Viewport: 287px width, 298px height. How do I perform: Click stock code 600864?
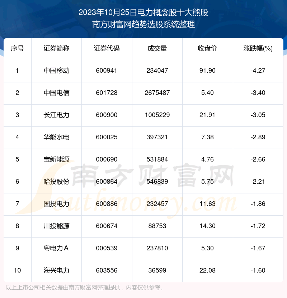click(x=107, y=182)
